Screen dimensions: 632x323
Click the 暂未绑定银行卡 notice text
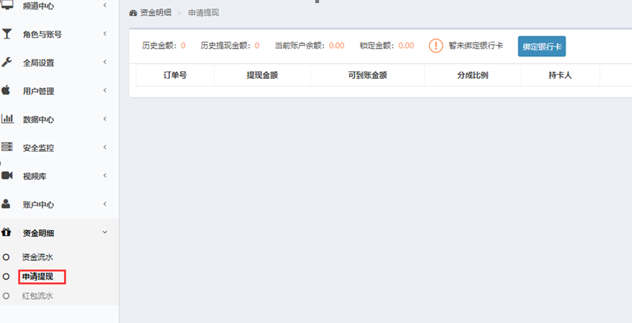476,46
